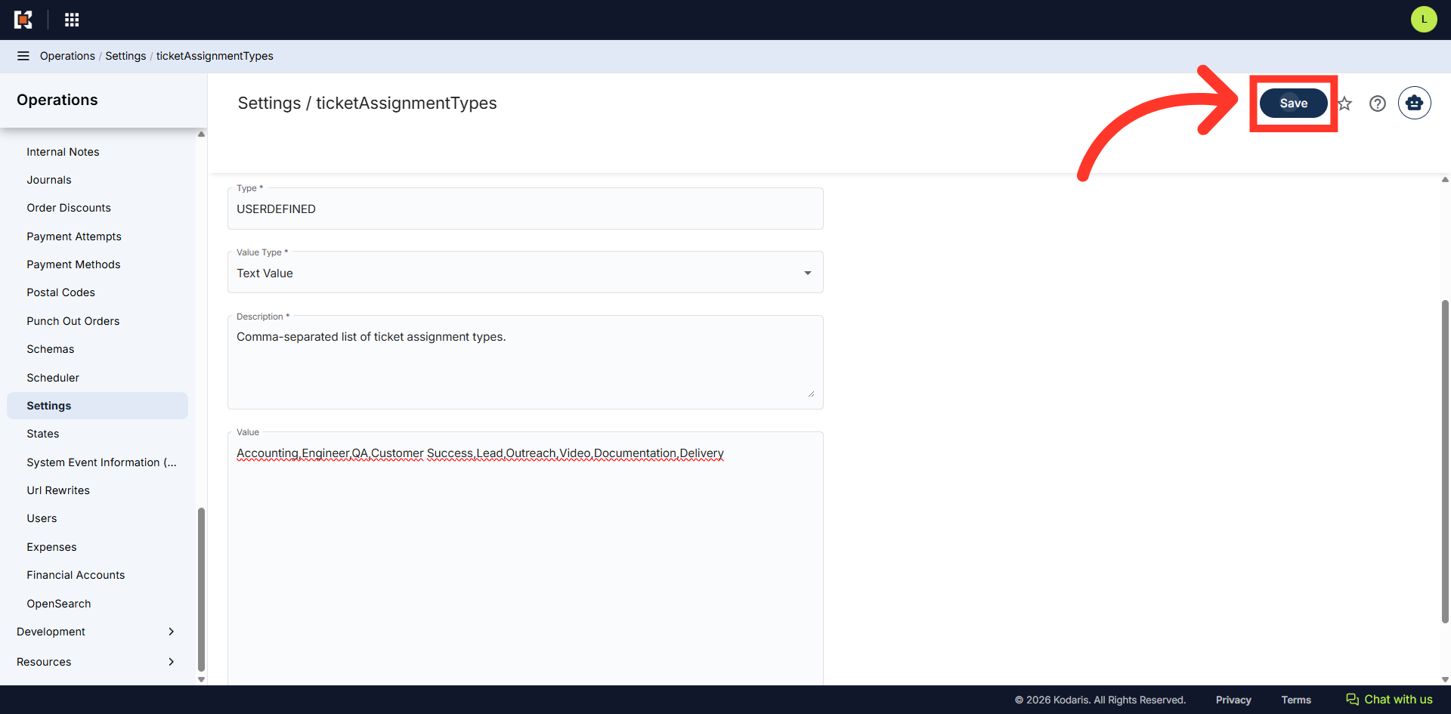Open the robot assistant icon
Viewport: 1451px width, 714px height.
coord(1415,103)
